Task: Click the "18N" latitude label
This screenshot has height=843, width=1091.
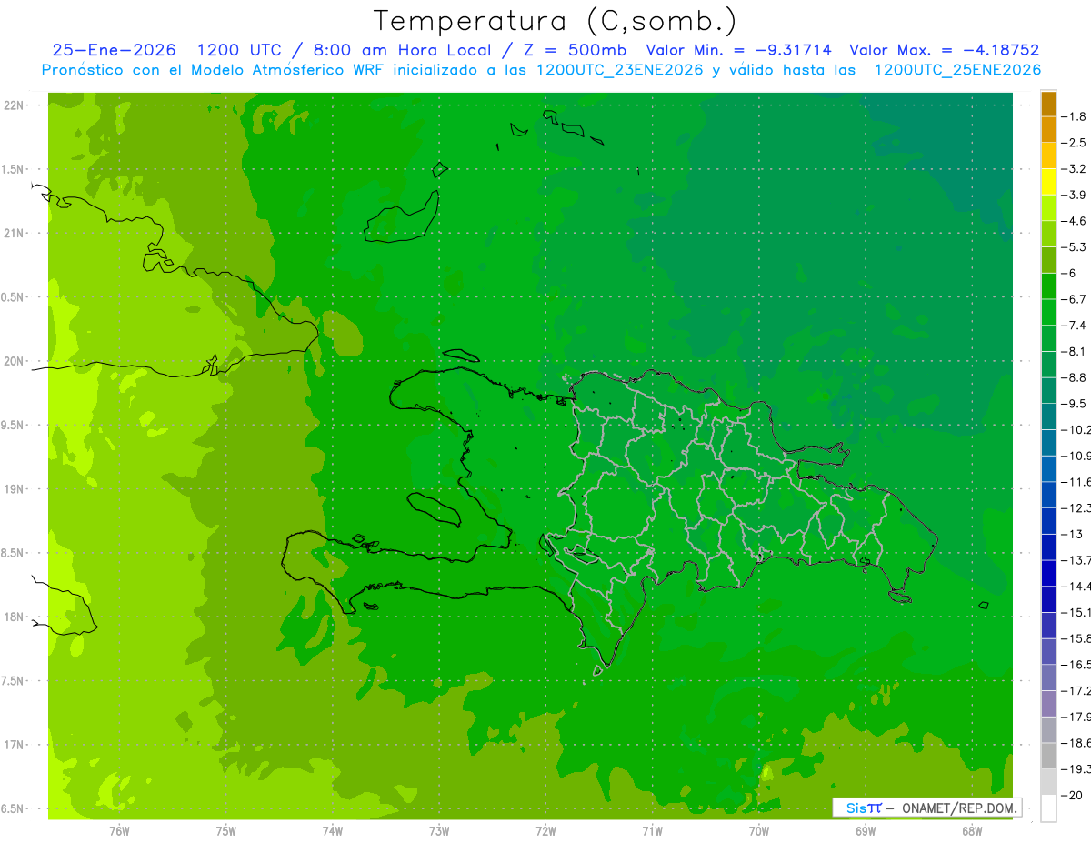Action: 14,617
